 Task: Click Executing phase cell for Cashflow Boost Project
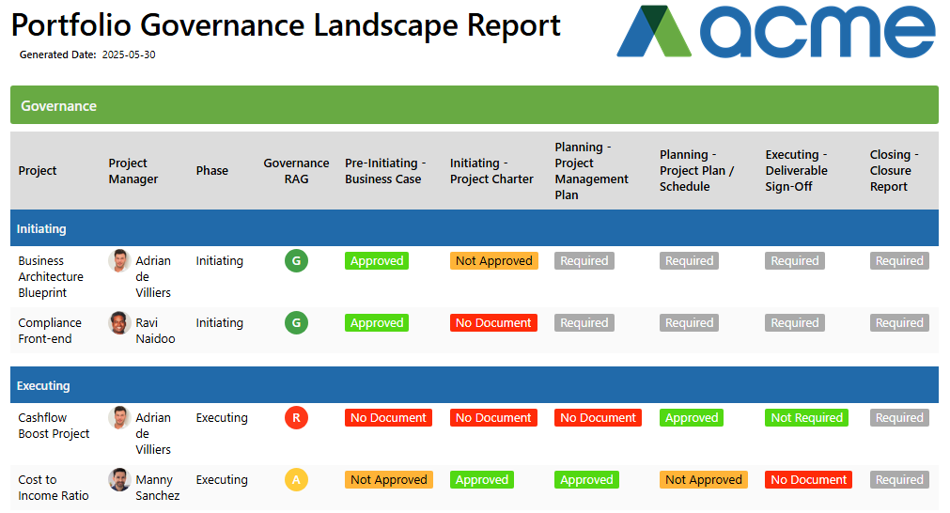pos(222,418)
